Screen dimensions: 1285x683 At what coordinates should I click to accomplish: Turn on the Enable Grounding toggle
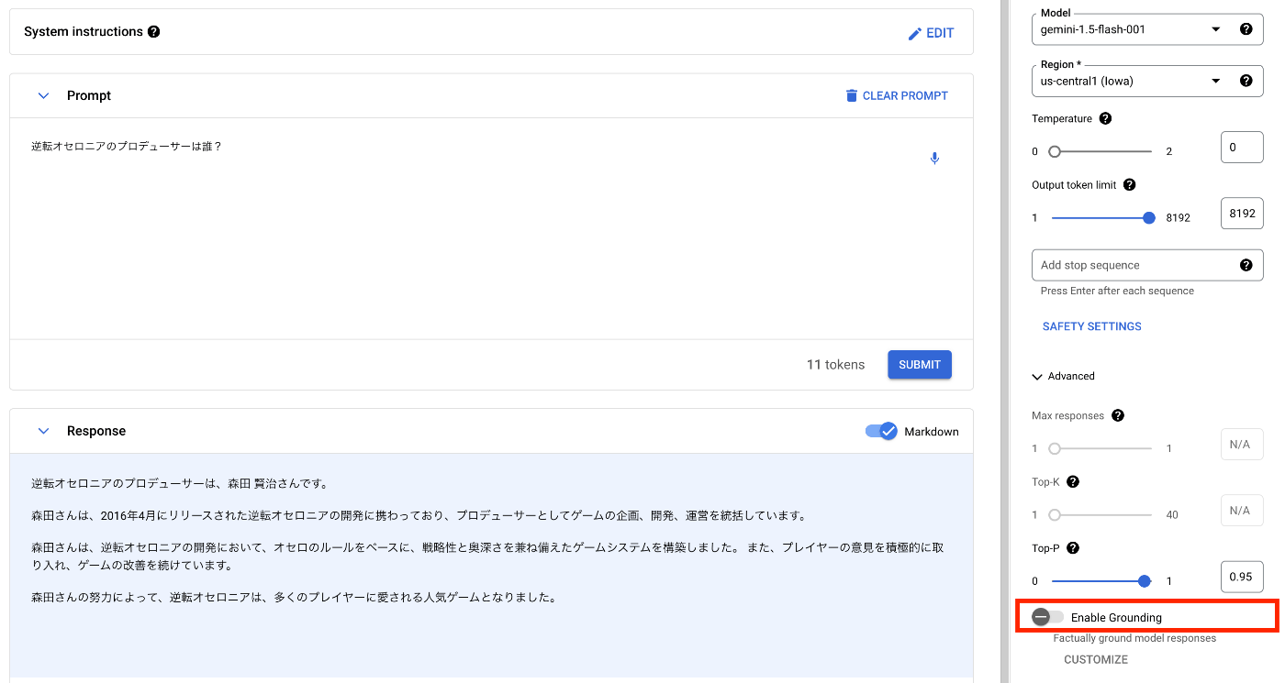click(x=1047, y=617)
